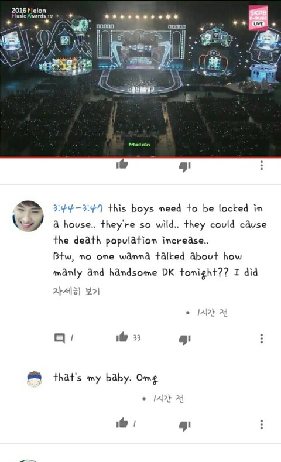281x462 pixels.
Task: Like the 'that's my baby' reply
Action: pyautogui.click(x=122, y=423)
